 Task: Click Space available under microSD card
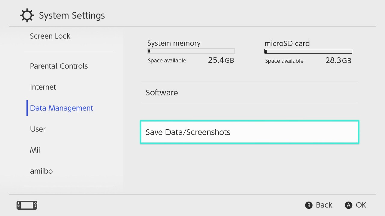[x=284, y=61]
